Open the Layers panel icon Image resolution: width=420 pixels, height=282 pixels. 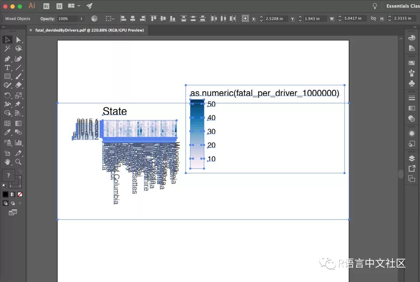coord(412,158)
